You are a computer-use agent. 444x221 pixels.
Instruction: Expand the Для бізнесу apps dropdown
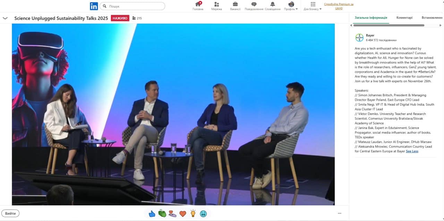click(x=313, y=6)
